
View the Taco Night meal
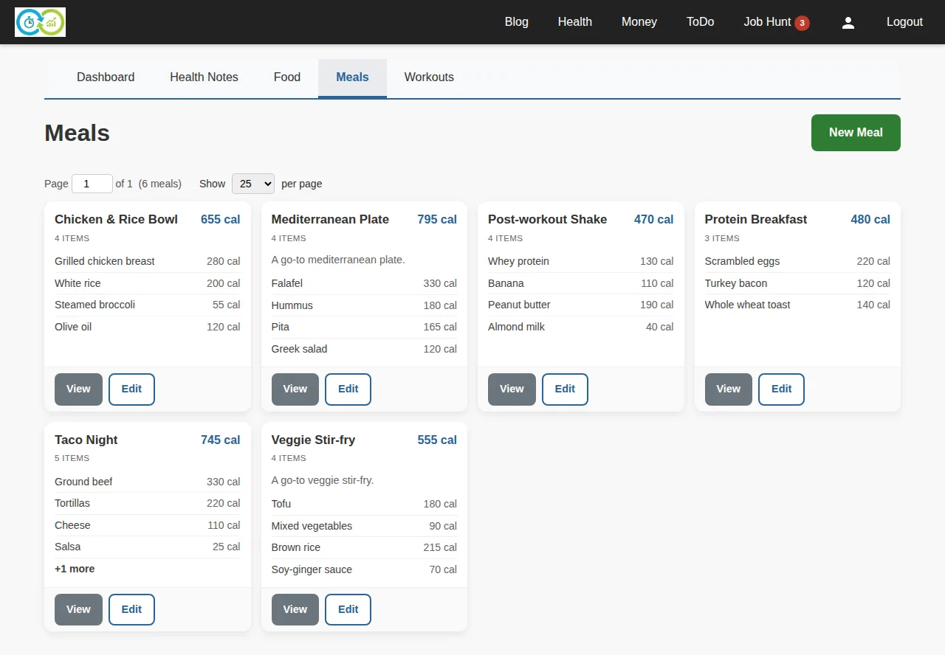click(x=78, y=610)
